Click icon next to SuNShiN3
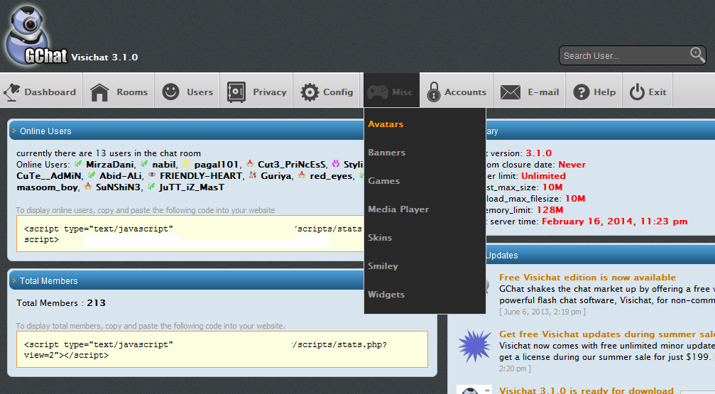 [x=88, y=187]
